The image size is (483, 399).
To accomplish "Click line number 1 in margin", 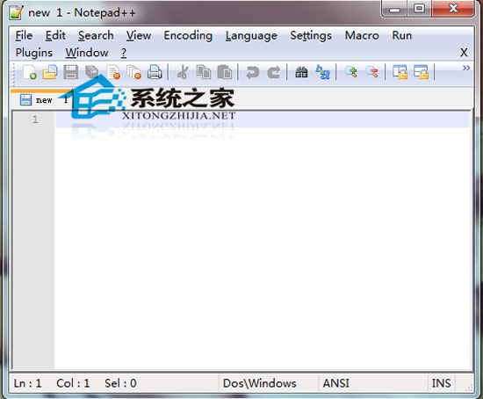I will (x=35, y=119).
